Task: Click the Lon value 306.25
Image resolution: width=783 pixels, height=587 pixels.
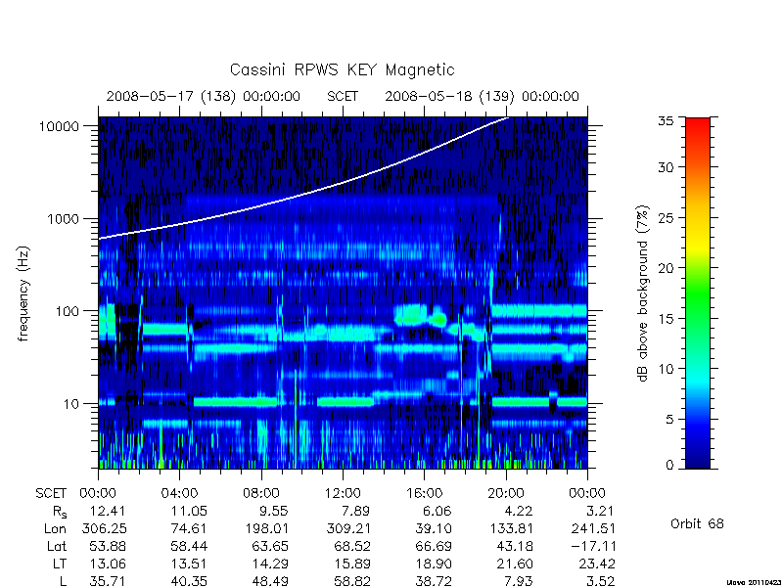Action: 104,528
